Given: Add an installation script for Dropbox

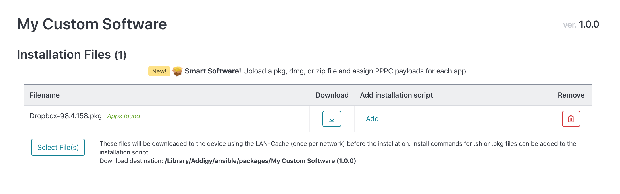Looking at the screenshot, I should [372, 119].
